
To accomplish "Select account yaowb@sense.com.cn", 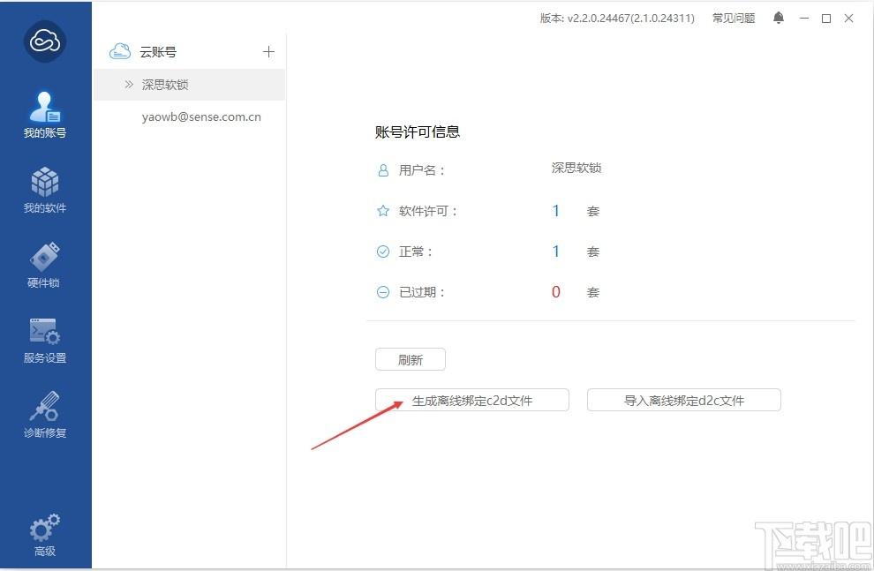I will point(201,116).
